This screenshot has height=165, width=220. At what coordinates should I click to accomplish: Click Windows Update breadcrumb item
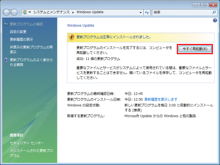[x=90, y=12]
